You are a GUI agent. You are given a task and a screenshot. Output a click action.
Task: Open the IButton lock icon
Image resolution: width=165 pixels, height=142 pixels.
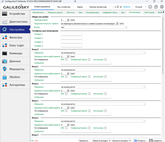4,77
